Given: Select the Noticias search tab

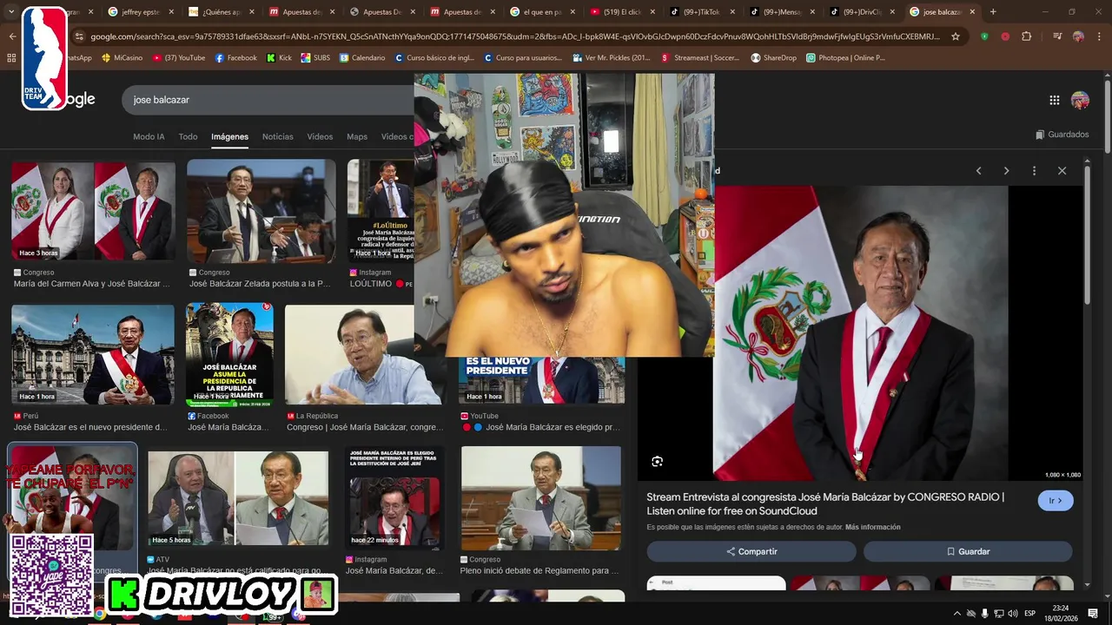Looking at the screenshot, I should (278, 137).
